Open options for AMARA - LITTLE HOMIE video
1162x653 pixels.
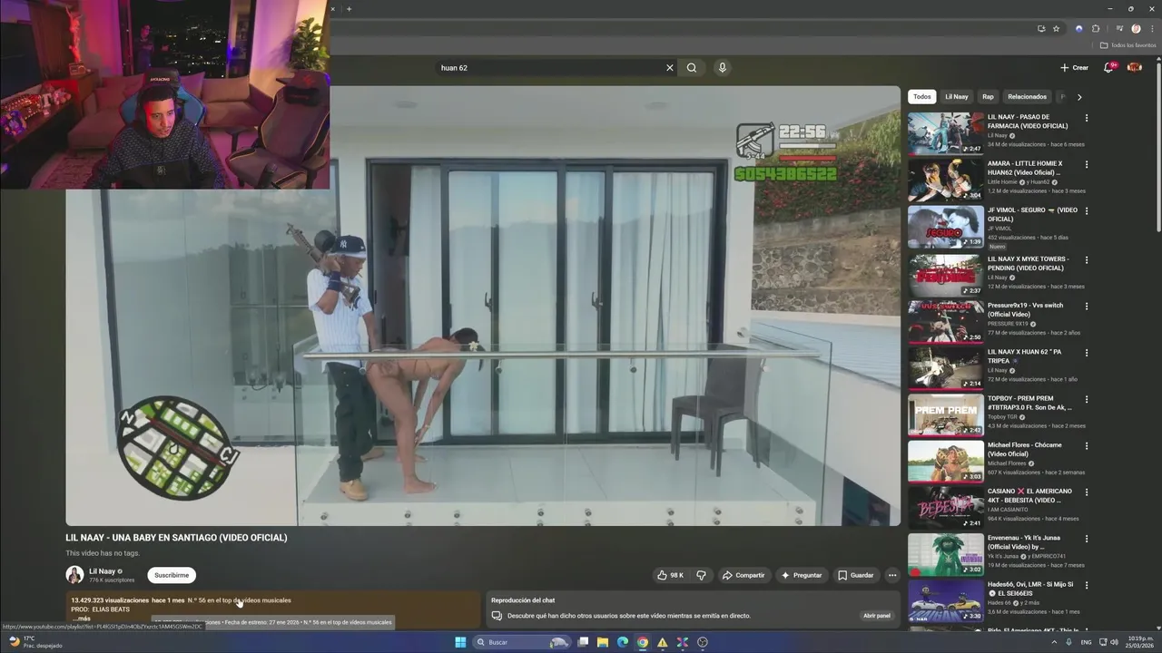click(x=1086, y=165)
